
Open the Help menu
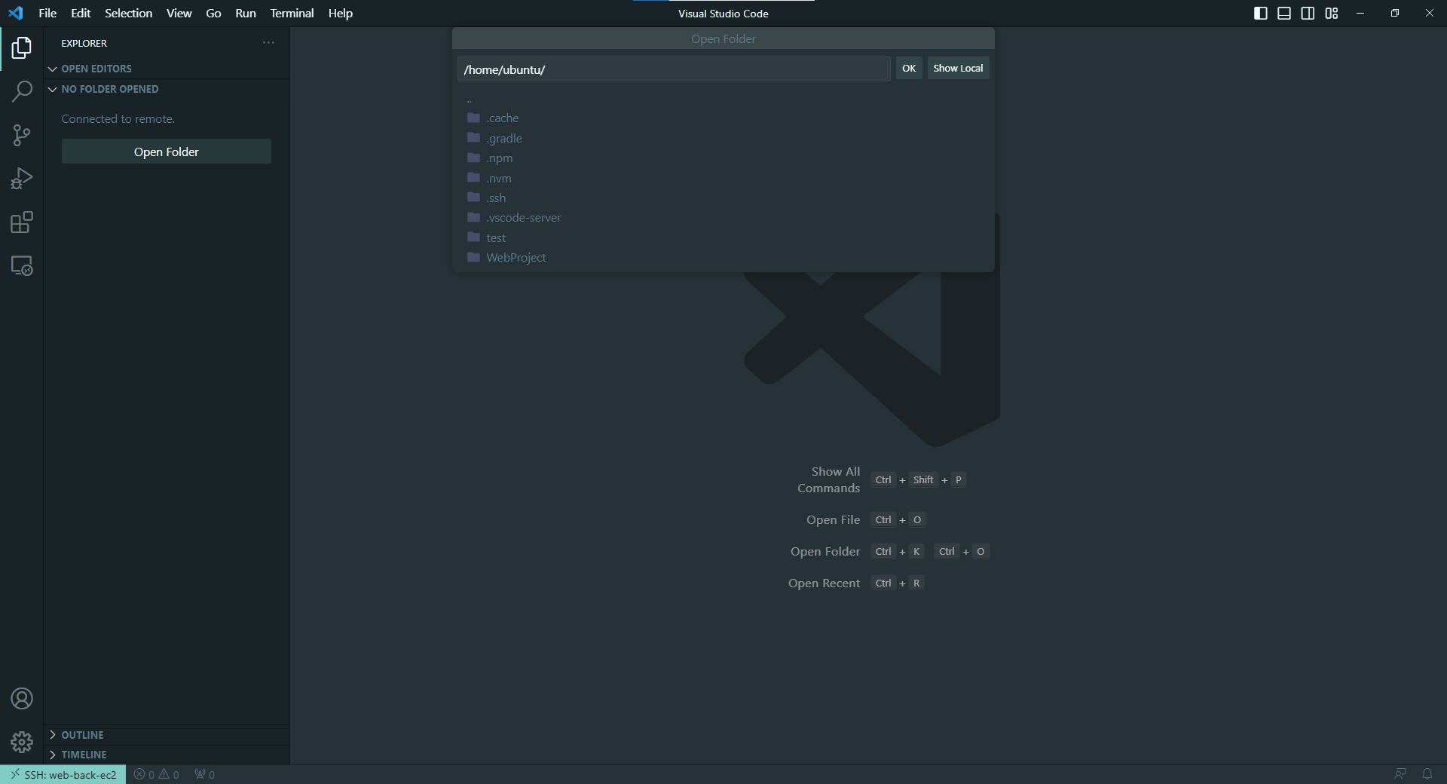[341, 13]
